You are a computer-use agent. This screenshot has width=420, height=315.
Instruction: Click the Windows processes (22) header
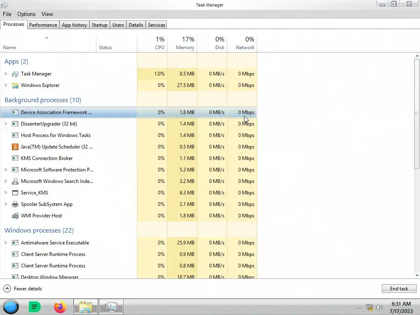(x=39, y=231)
